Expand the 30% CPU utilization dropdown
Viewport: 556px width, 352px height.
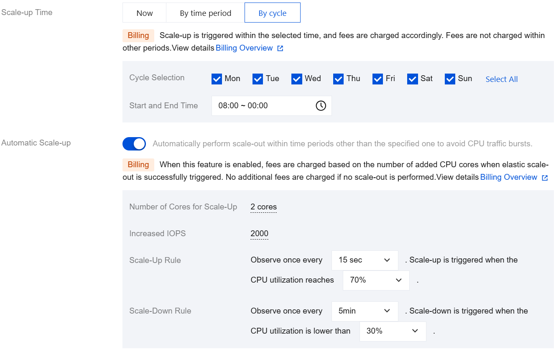click(x=393, y=331)
